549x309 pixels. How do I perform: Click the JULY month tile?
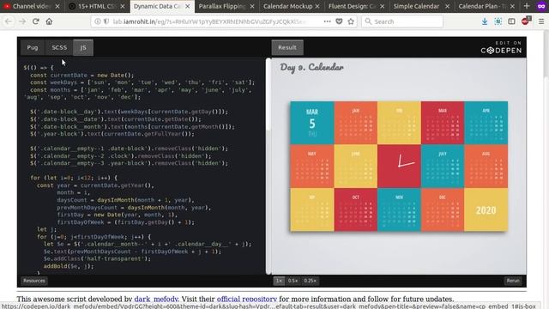pos(443,166)
